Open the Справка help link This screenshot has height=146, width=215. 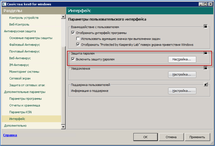(10, 135)
